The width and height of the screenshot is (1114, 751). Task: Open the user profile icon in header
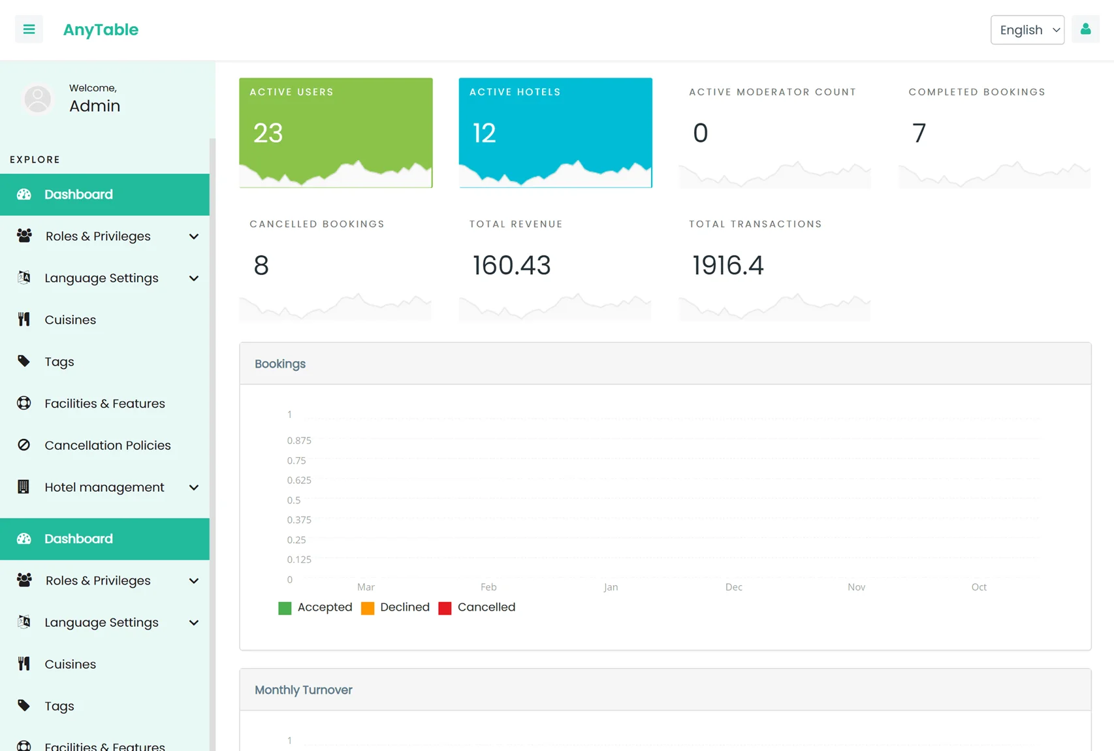(1085, 29)
